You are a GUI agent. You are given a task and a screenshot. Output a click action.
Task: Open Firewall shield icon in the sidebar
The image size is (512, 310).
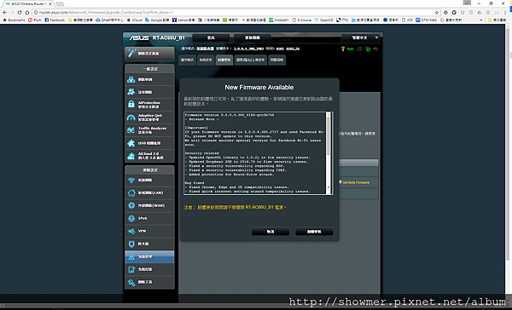131,244
